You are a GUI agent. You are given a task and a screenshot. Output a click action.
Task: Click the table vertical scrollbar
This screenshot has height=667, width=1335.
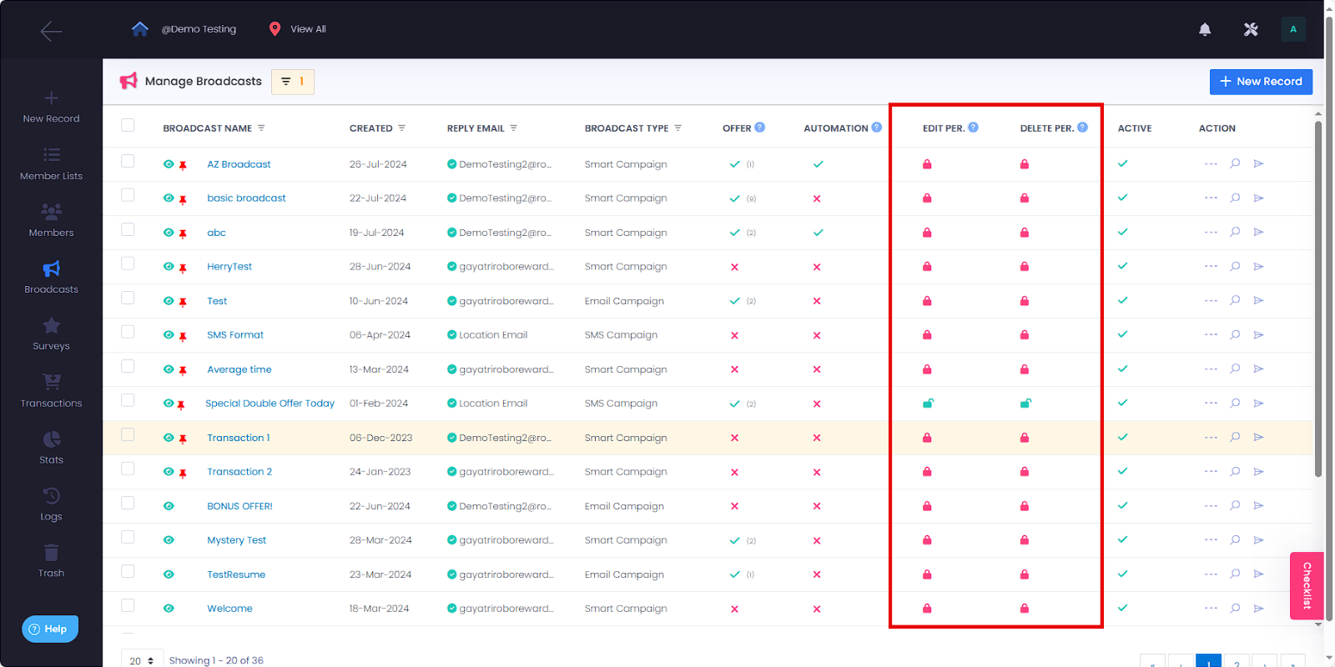(x=1318, y=300)
